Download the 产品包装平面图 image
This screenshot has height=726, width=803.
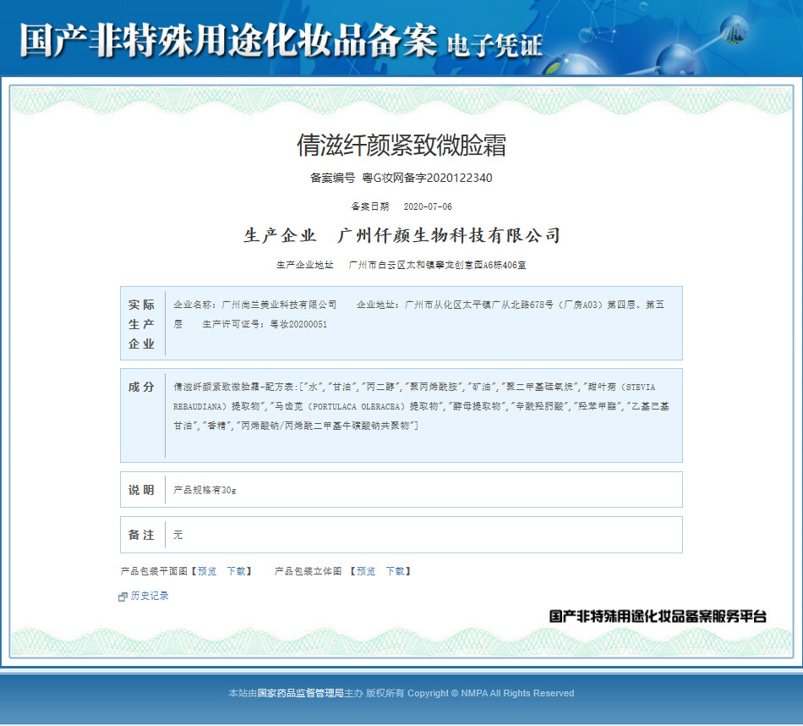pyautogui.click(x=236, y=571)
